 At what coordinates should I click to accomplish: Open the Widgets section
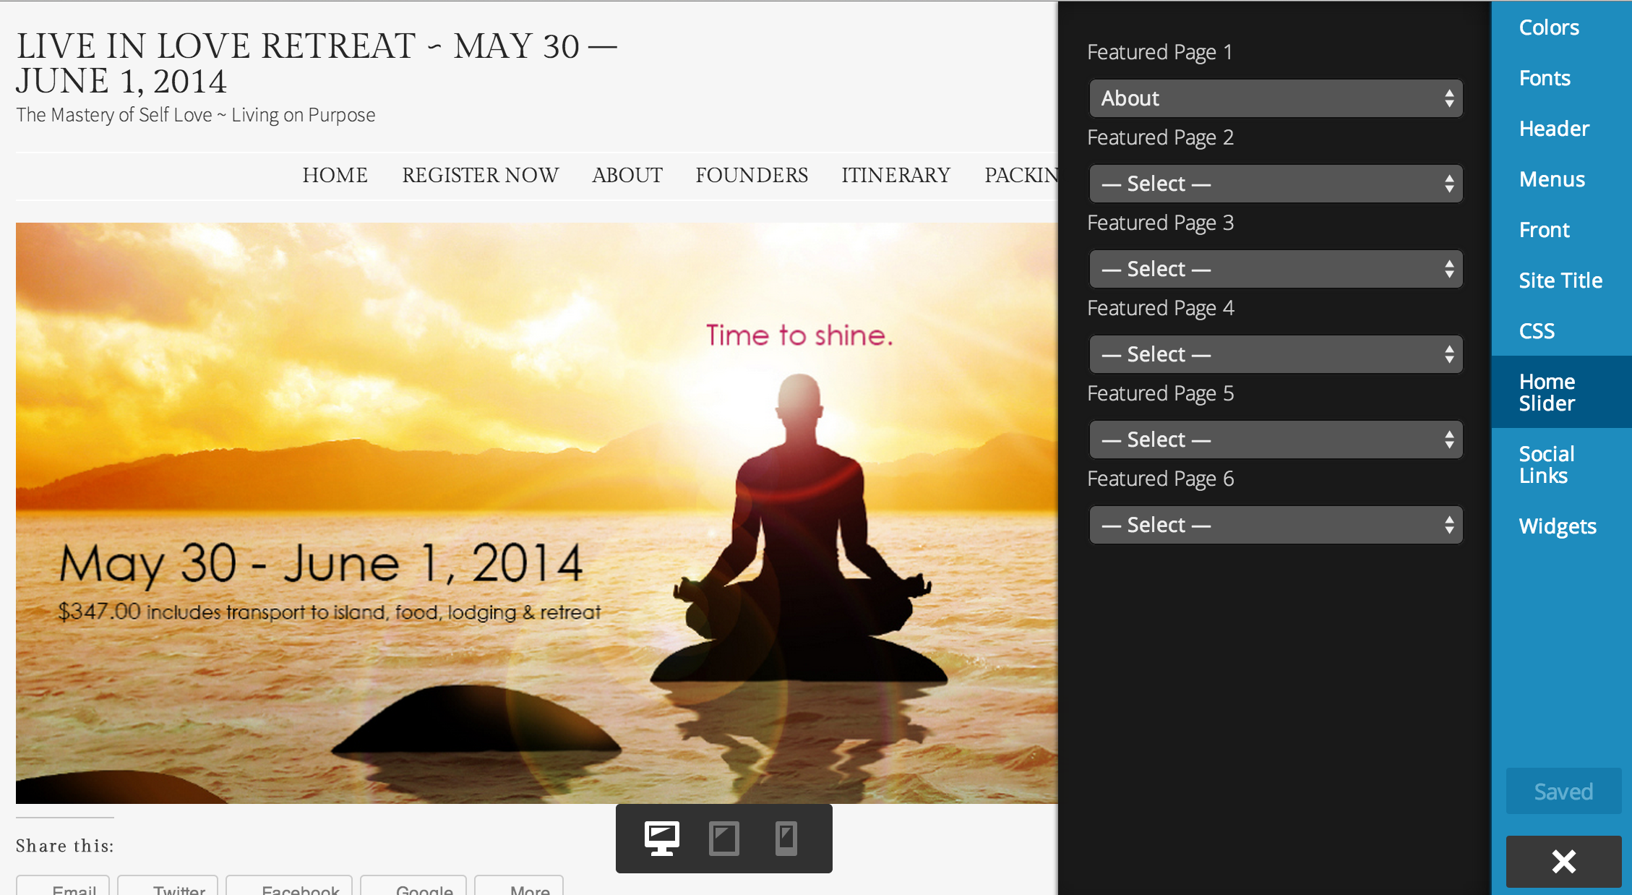coord(1558,526)
